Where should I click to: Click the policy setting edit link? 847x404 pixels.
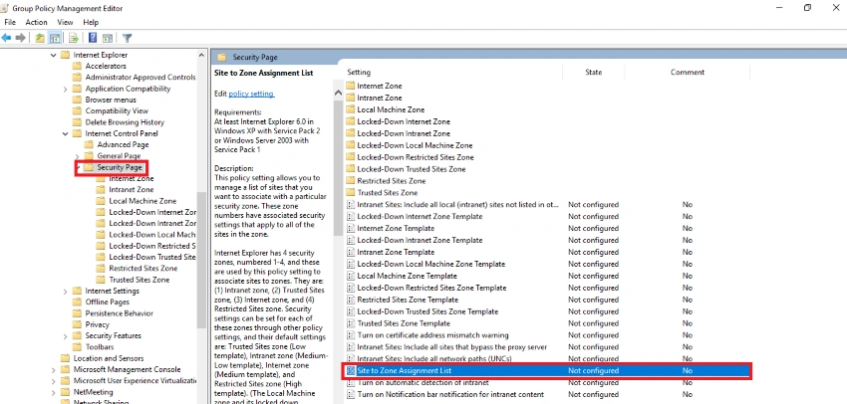point(251,94)
